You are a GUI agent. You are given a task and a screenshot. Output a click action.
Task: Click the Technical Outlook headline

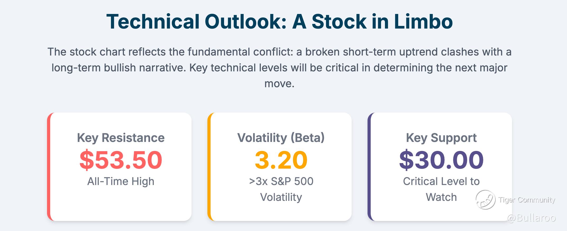[280, 21]
